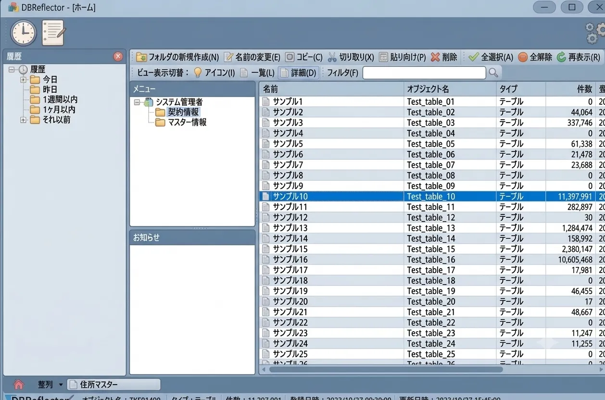Click 全選択(A) select all button
The image size is (605, 400).
coord(491,57)
